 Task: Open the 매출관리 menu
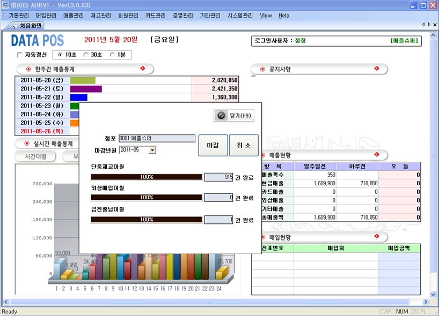73,16
